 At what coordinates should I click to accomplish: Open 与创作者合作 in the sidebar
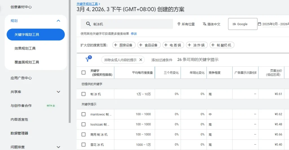[21, 106]
